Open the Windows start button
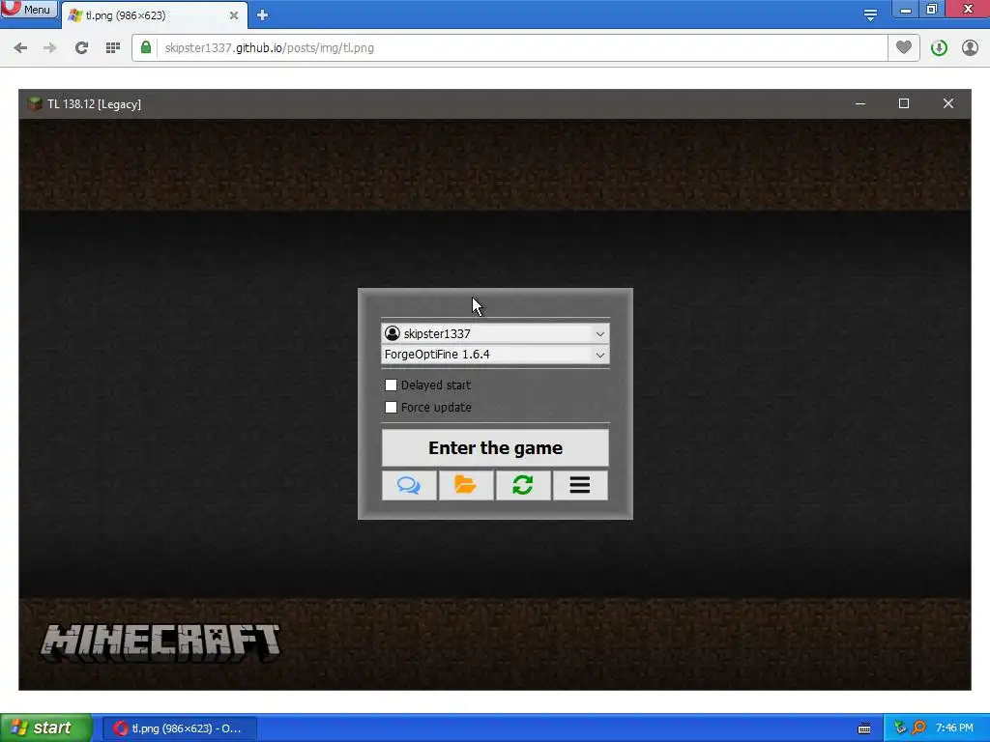The height and width of the screenshot is (742, 990). point(46,728)
